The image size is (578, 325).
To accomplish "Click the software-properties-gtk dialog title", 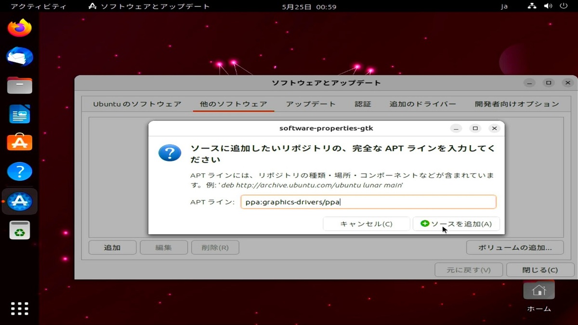I will pos(326,128).
